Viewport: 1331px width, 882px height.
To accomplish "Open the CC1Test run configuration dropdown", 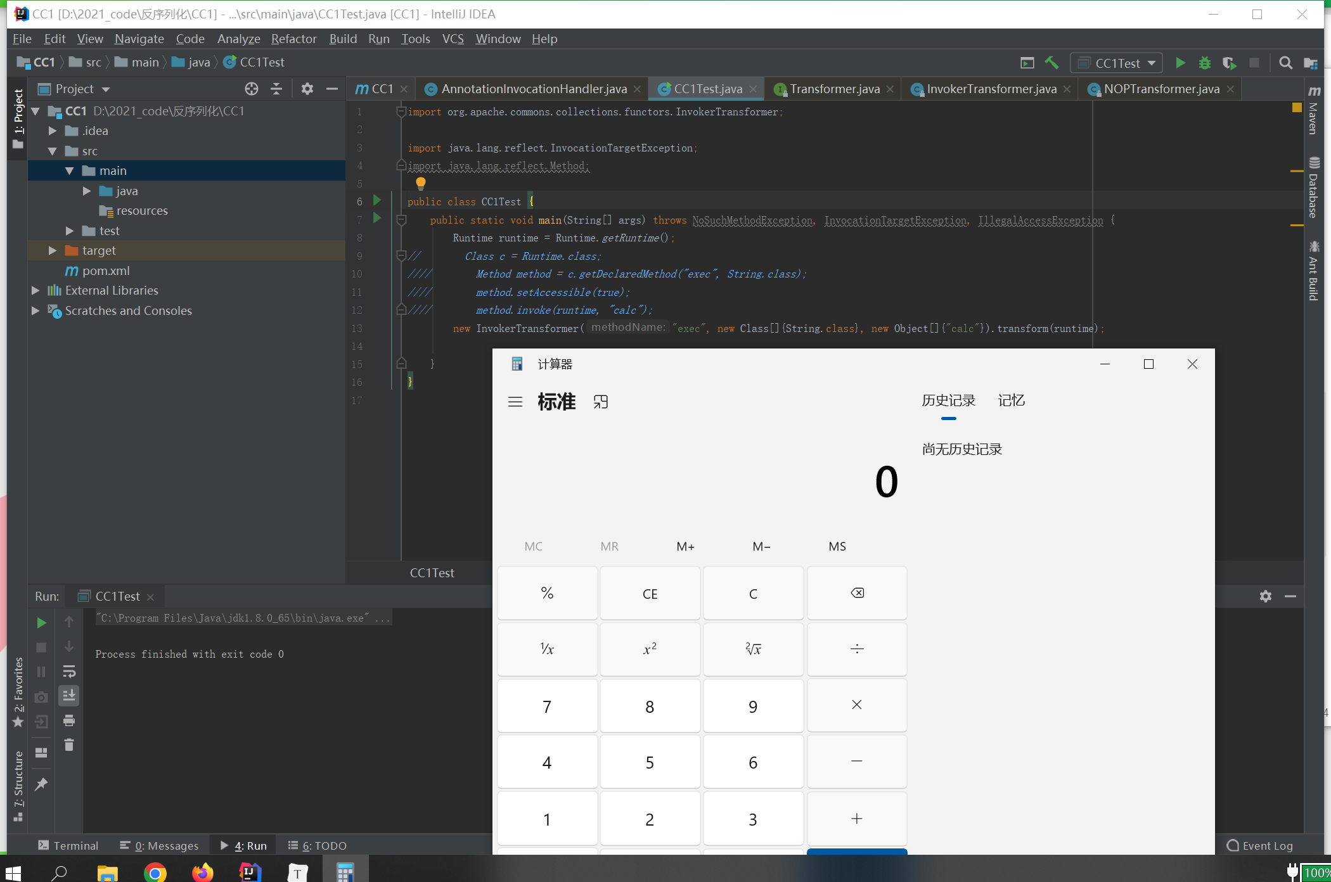I will (x=1117, y=63).
